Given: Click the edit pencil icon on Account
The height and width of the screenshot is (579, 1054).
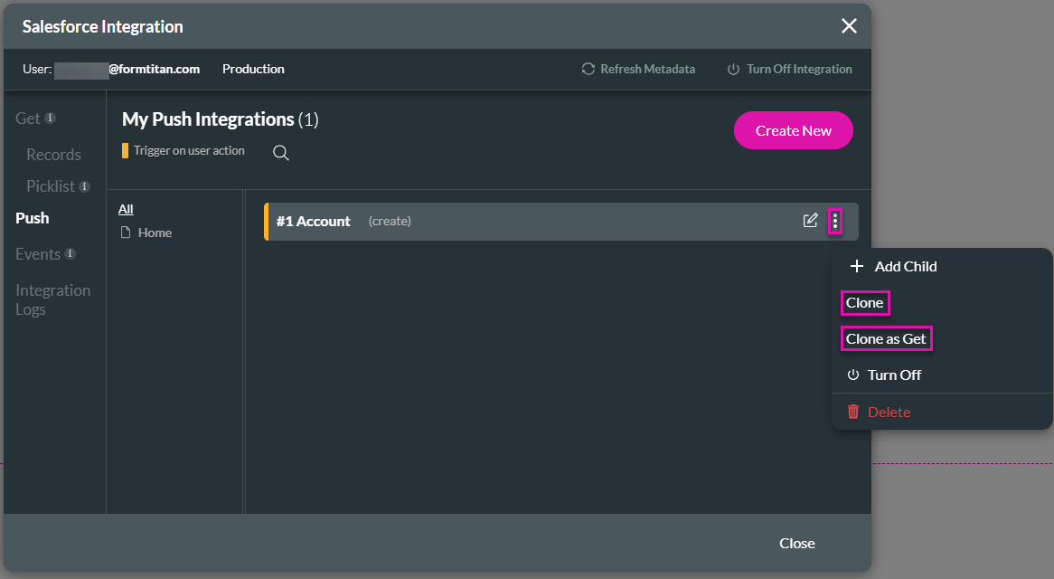Looking at the screenshot, I should click(811, 221).
